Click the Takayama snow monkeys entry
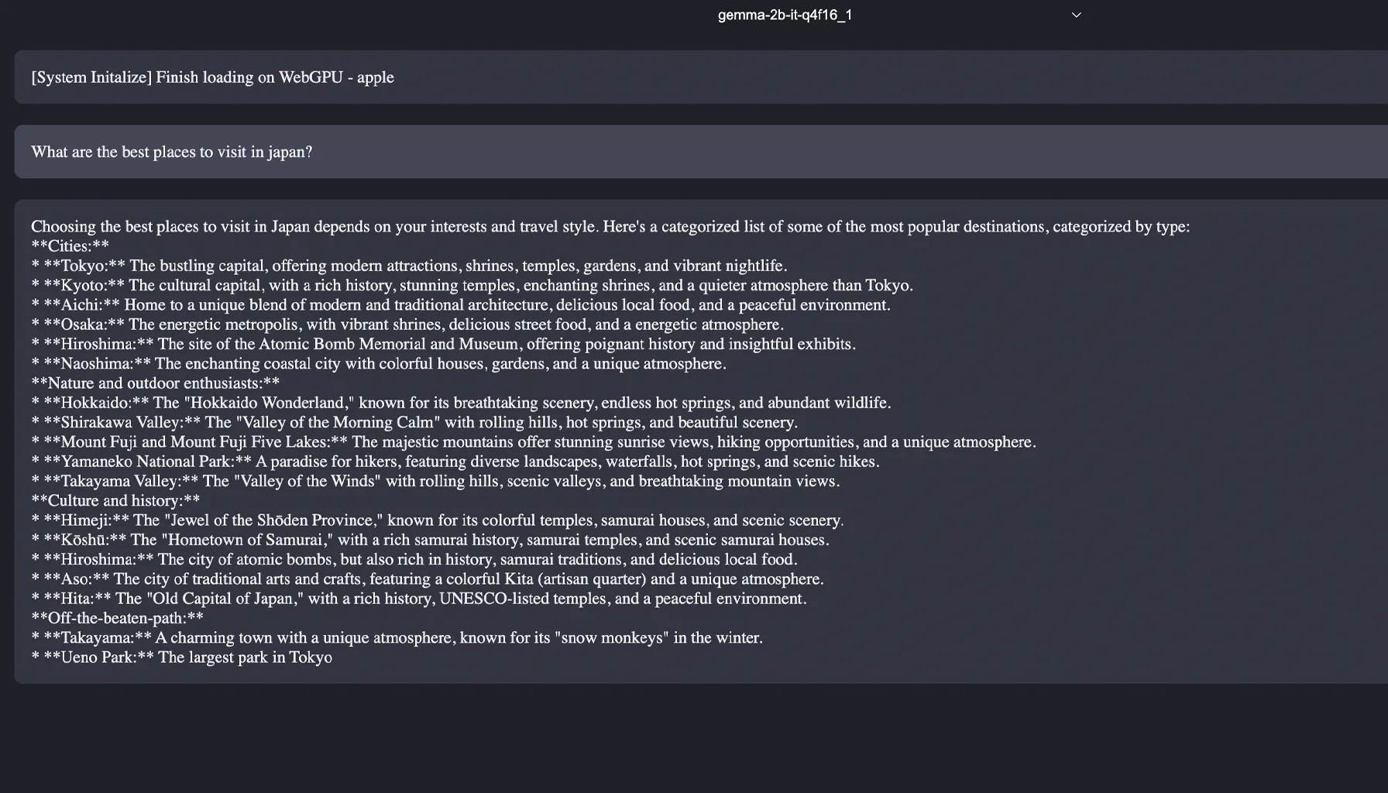This screenshot has width=1388, height=793. point(397,637)
